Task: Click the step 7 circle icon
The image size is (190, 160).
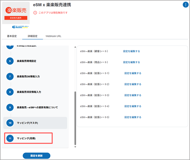Action: [10, 77]
